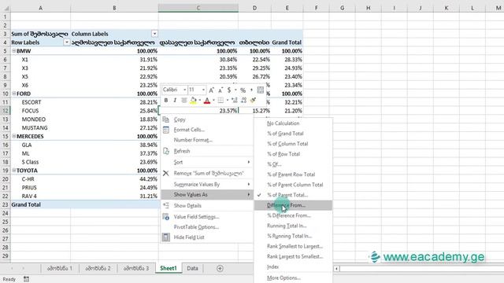
Task: Open fill color dropdown arrow
Action: click(199, 101)
